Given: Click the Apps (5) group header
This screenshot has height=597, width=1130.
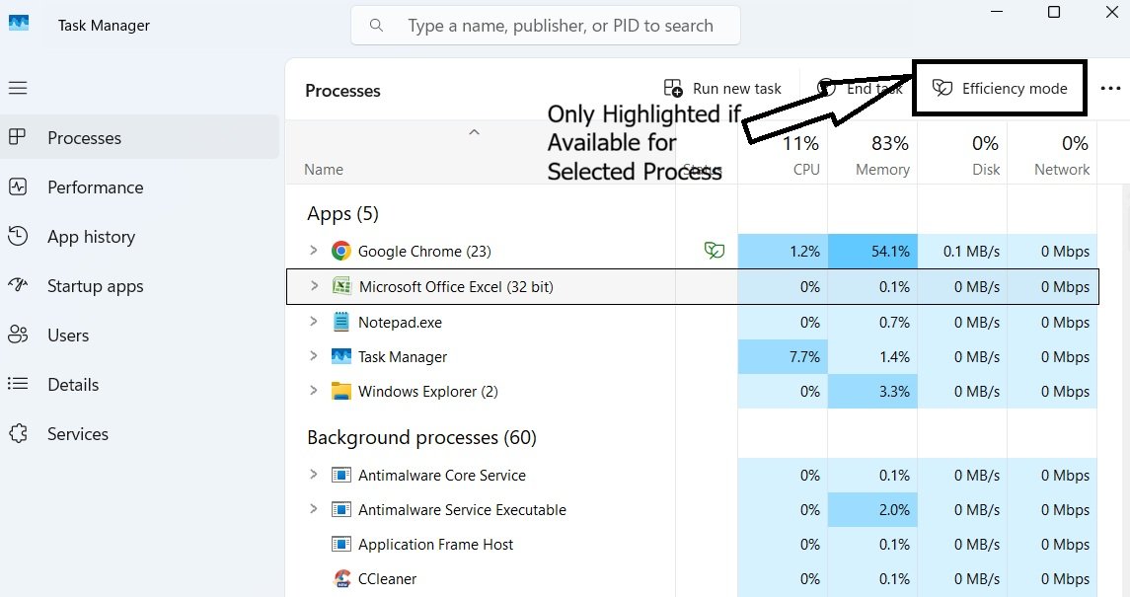Looking at the screenshot, I should 342,214.
